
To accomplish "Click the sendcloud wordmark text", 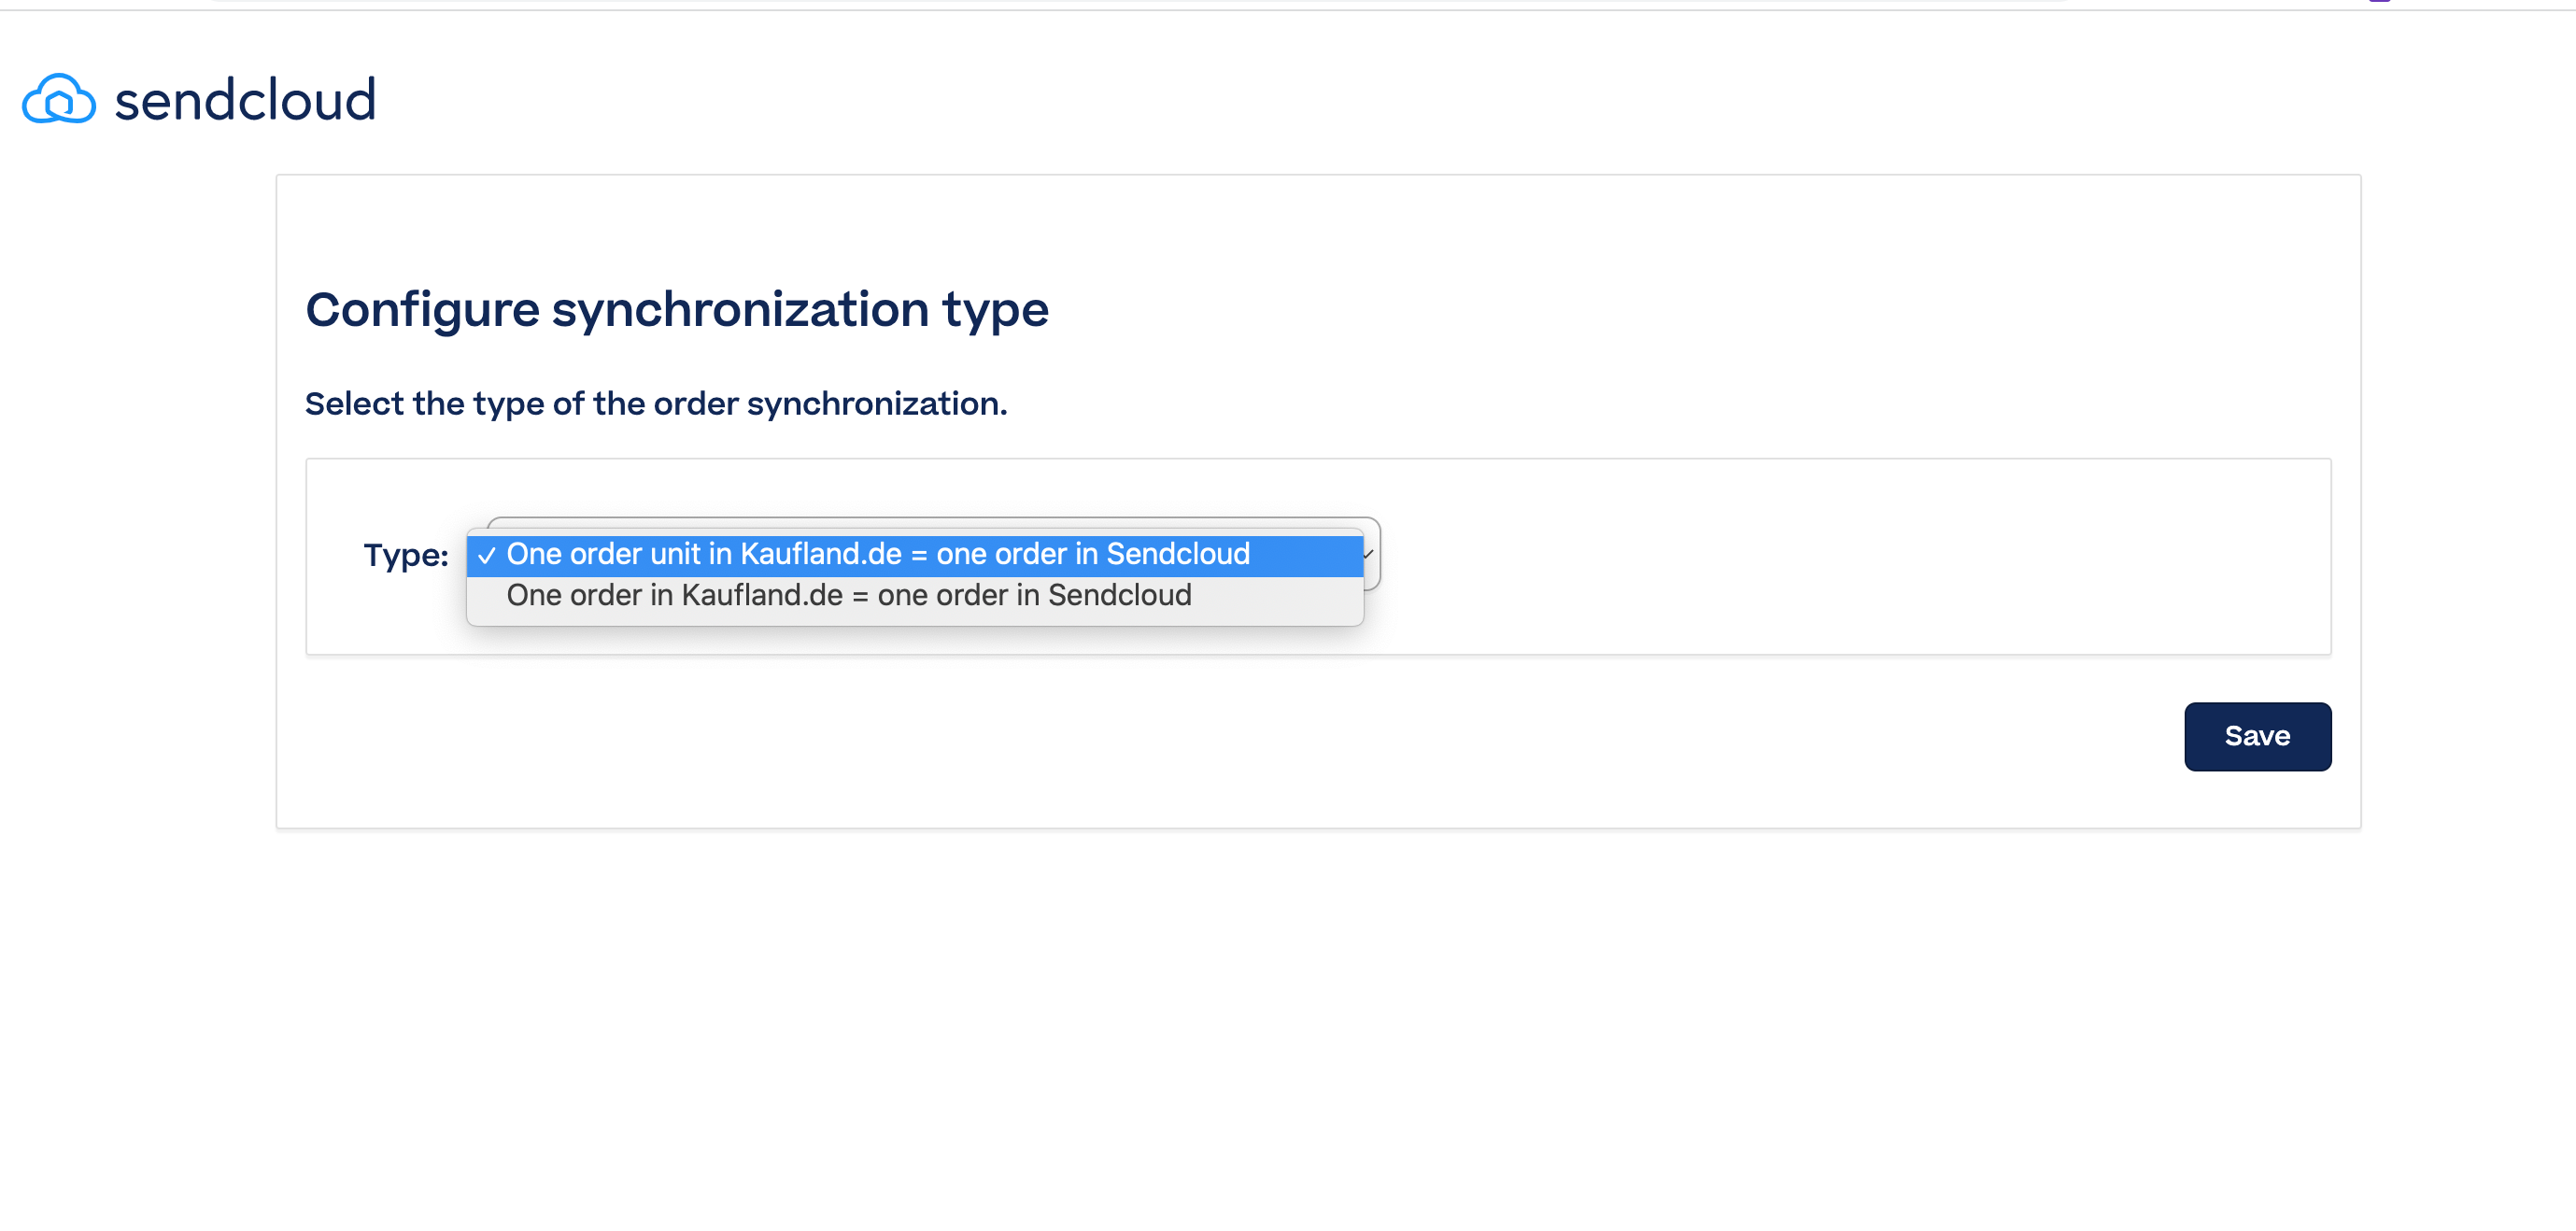I will click(x=245, y=100).
